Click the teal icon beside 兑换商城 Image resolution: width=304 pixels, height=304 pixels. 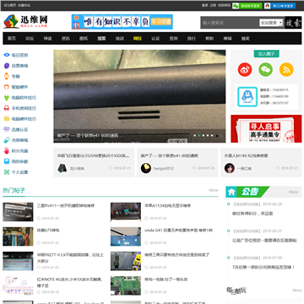pos(7,140)
